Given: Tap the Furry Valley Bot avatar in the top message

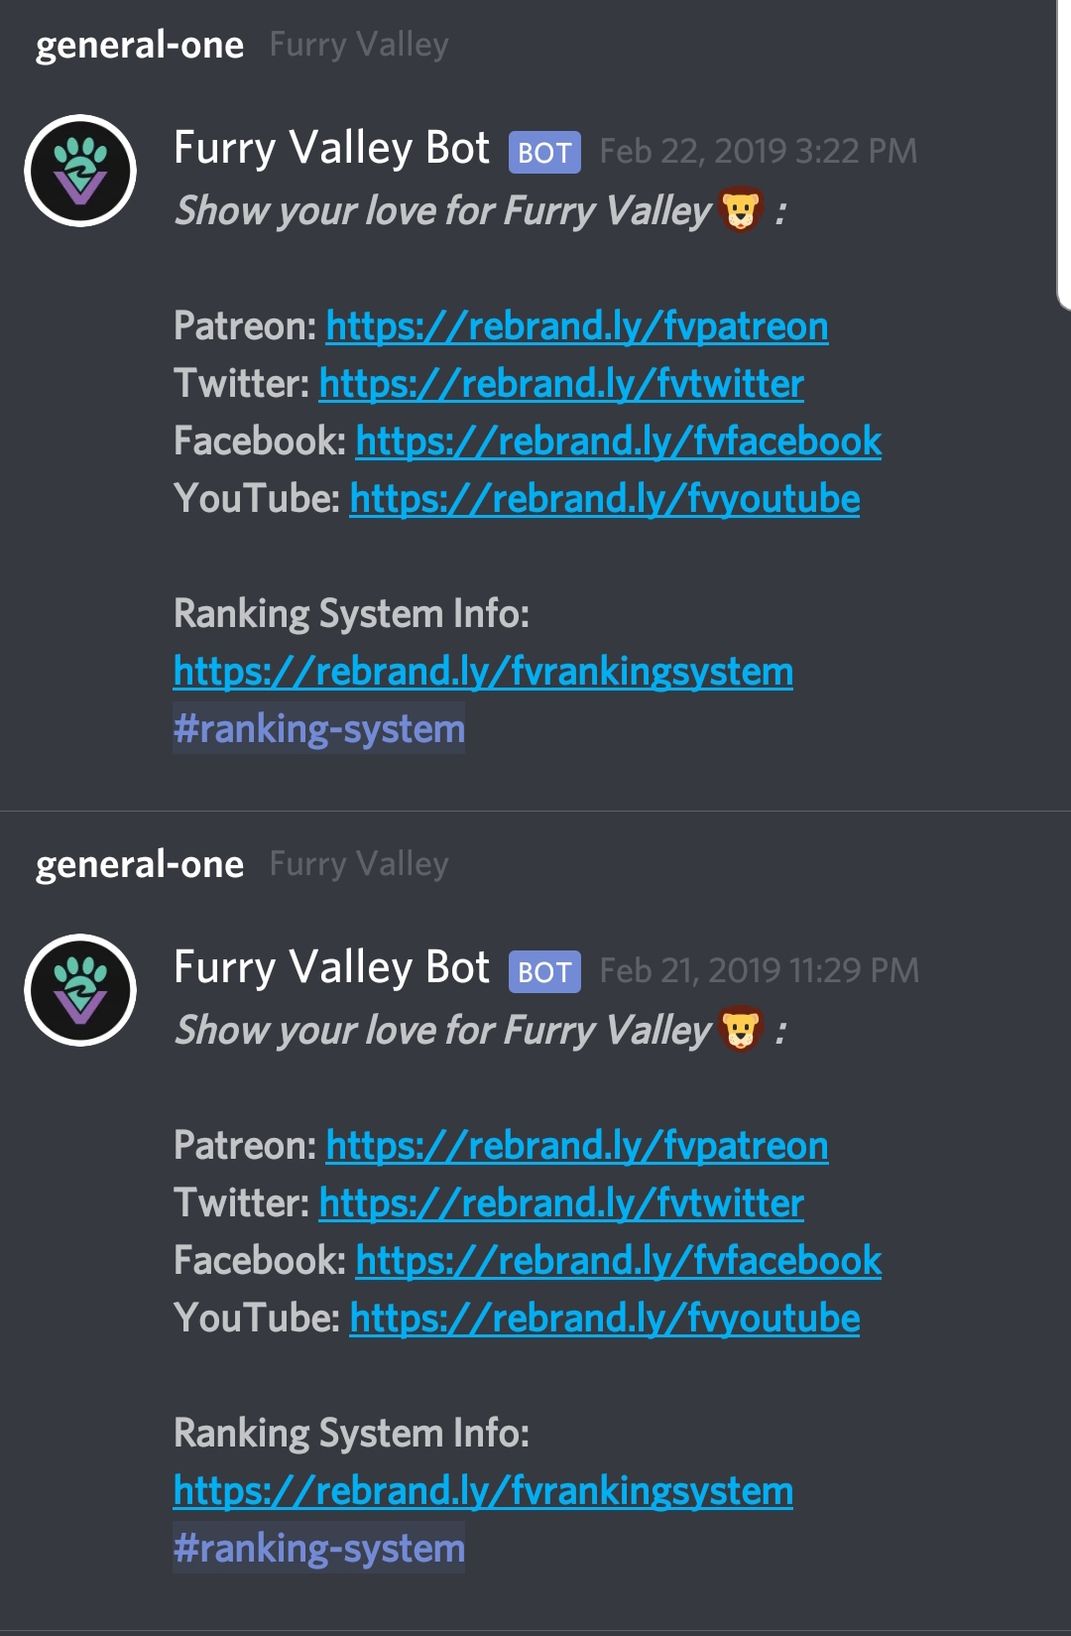Looking at the screenshot, I should [x=80, y=171].
